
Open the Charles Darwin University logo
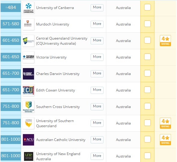[x=28, y=74]
